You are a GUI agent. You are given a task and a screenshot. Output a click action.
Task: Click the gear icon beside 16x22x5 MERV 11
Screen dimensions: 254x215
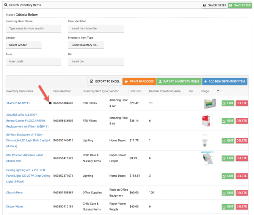click(50, 103)
